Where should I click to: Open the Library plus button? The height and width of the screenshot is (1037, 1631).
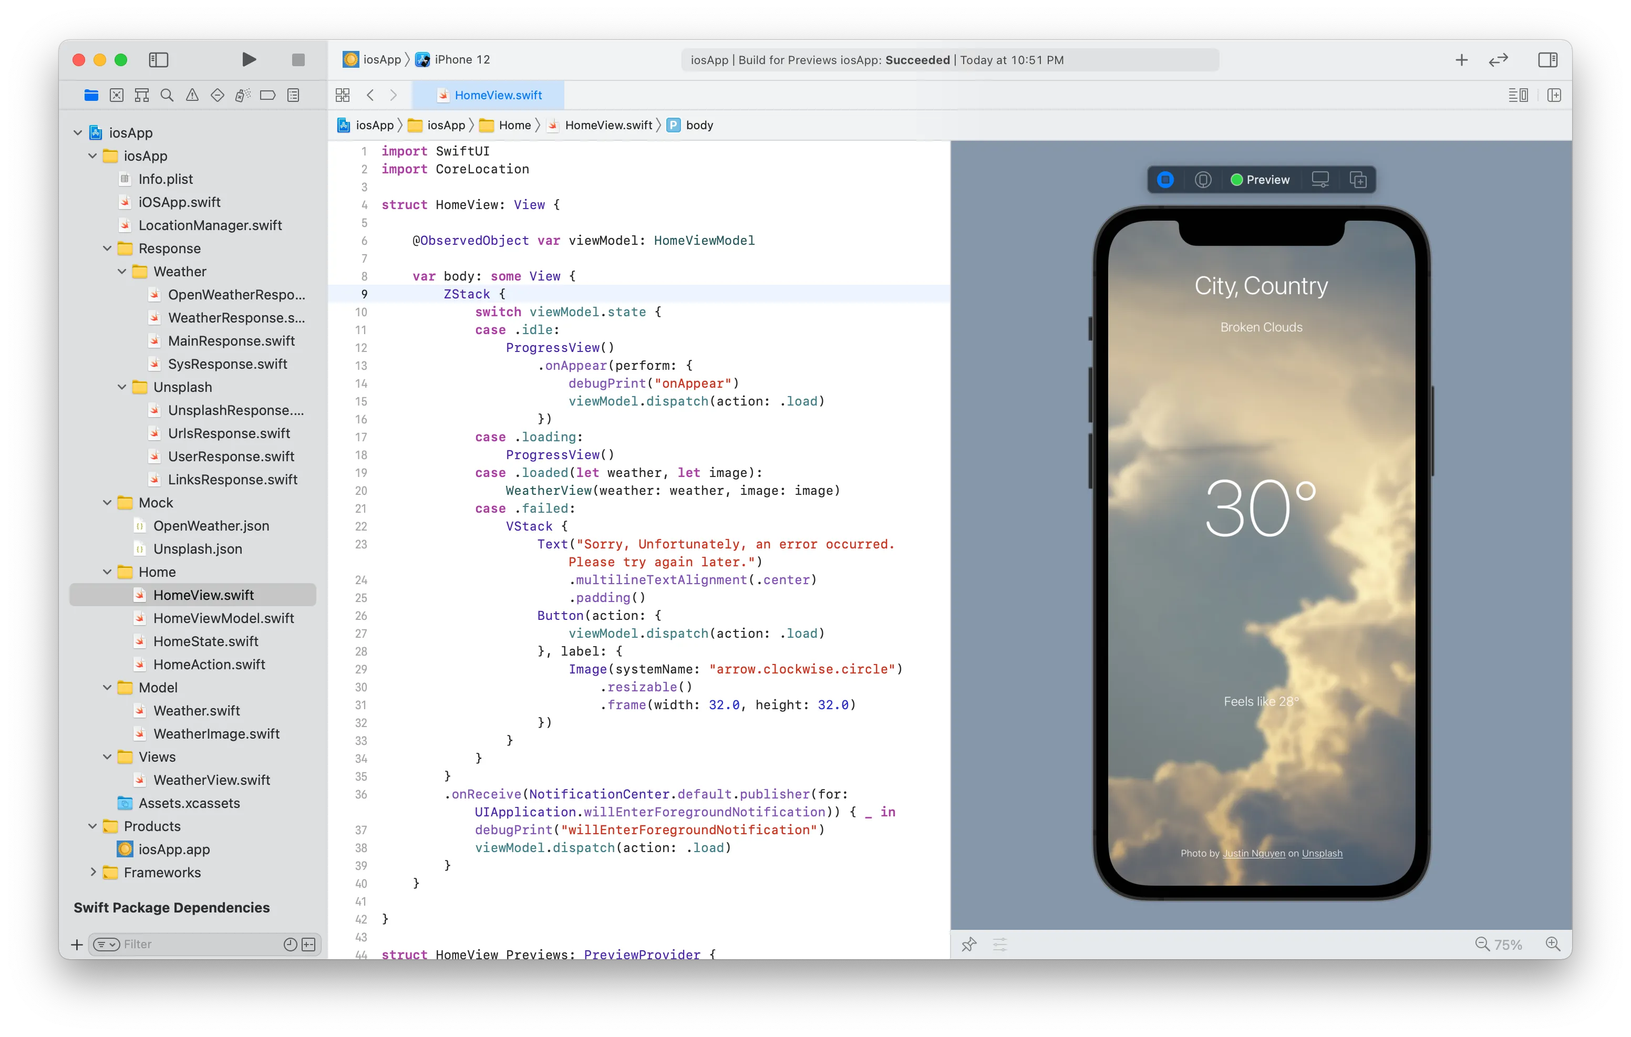(x=1461, y=59)
